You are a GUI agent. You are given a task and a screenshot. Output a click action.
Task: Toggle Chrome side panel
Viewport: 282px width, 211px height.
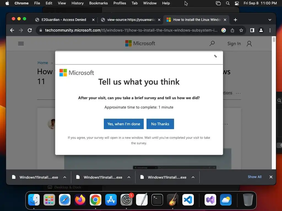coord(252,30)
